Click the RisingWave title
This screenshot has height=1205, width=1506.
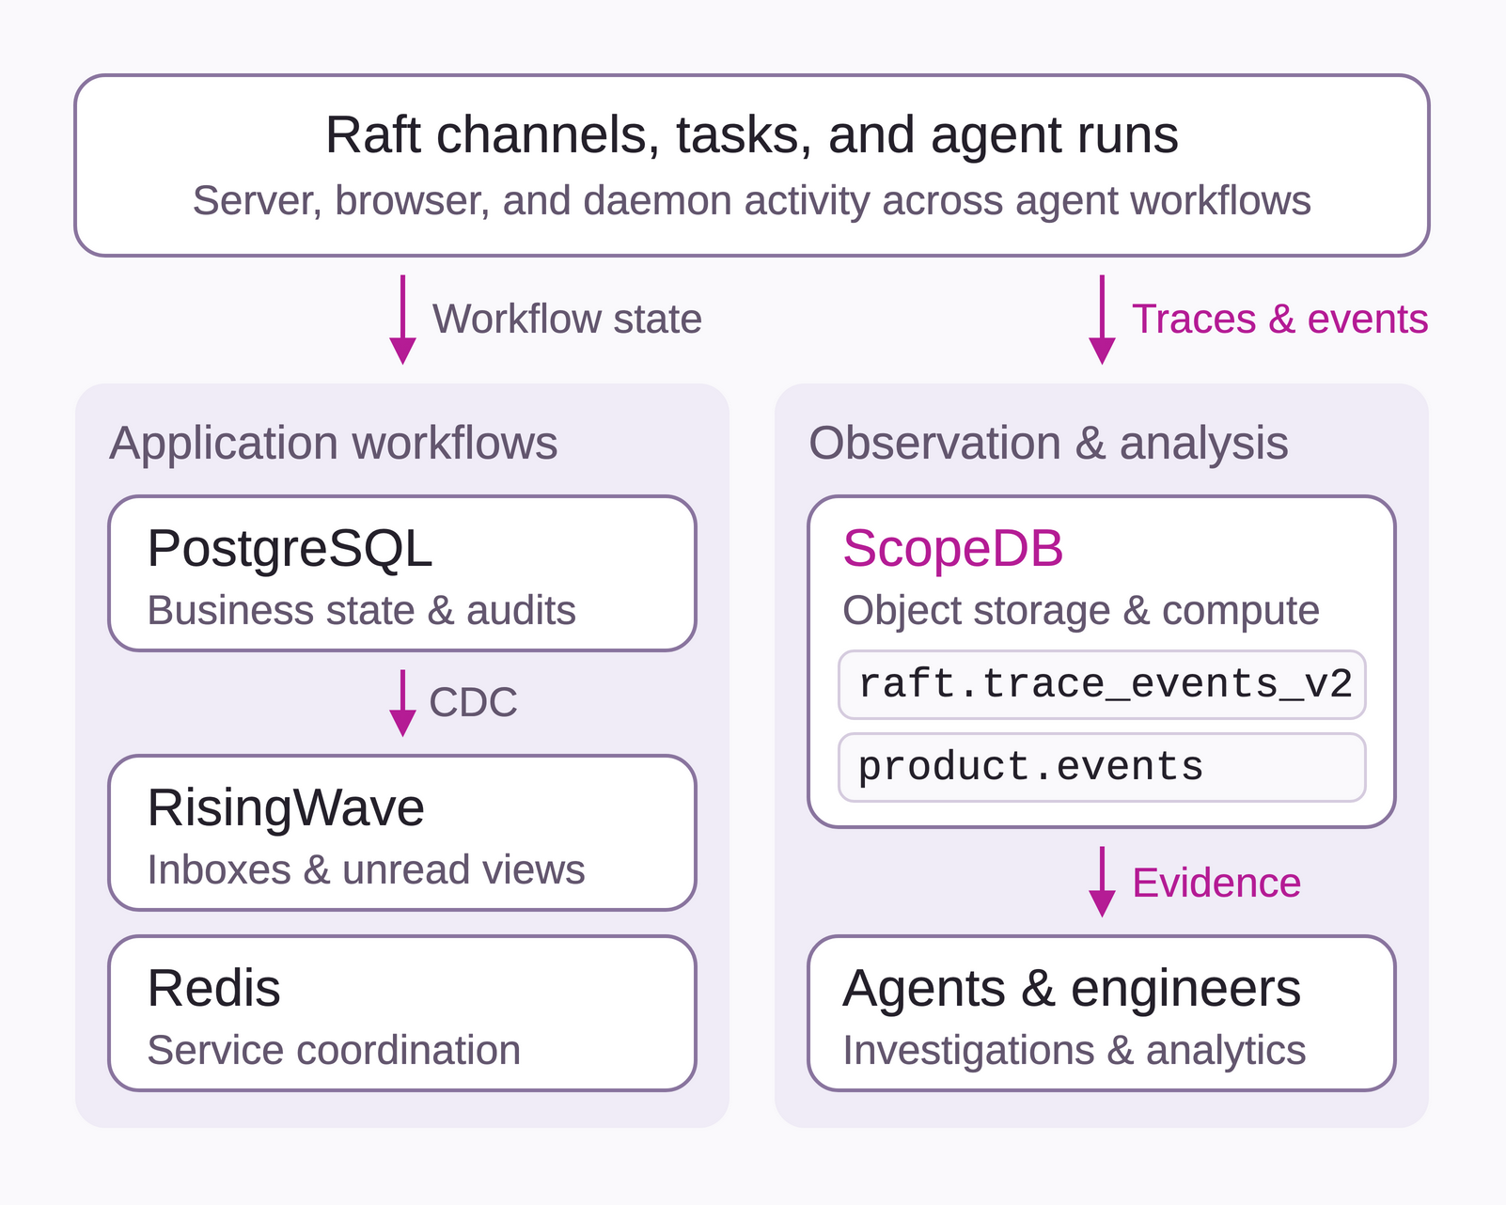click(286, 807)
